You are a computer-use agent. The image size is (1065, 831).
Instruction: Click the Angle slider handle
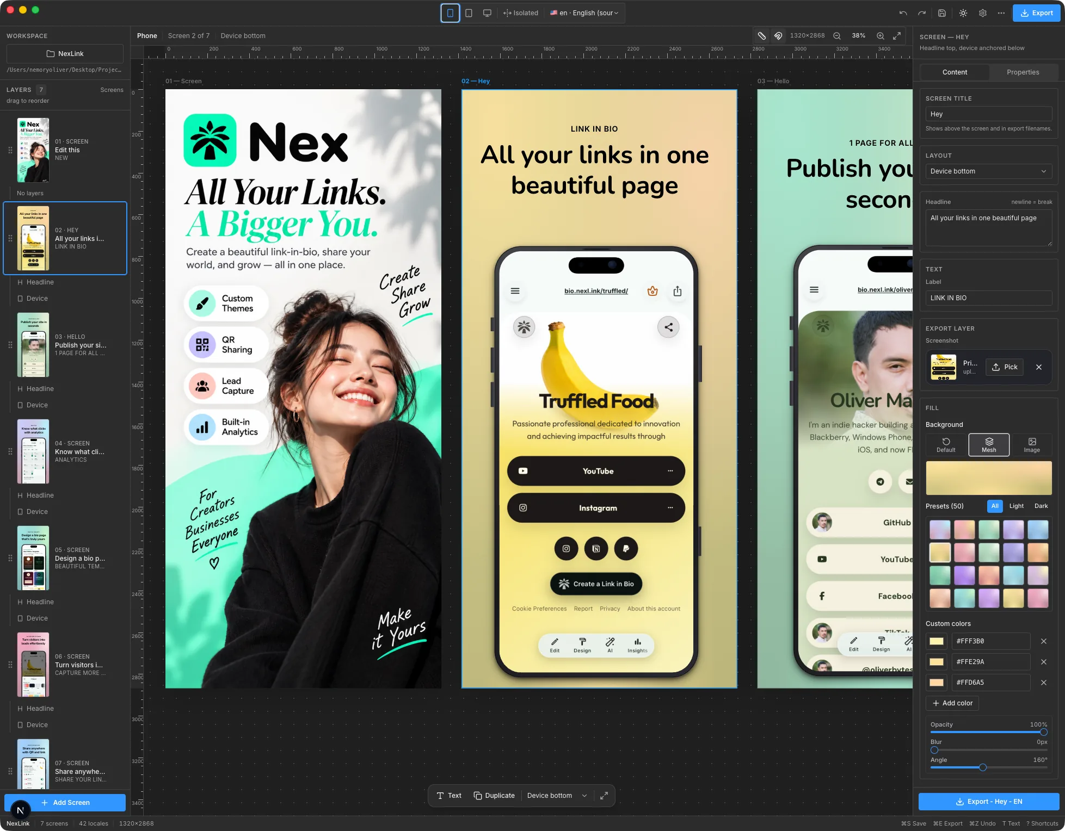[x=983, y=767]
